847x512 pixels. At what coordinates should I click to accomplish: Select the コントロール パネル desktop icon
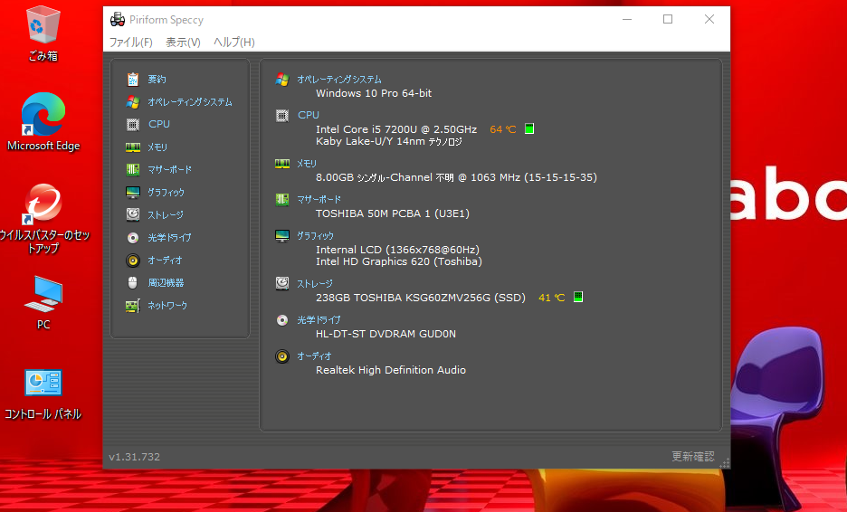pos(43,394)
